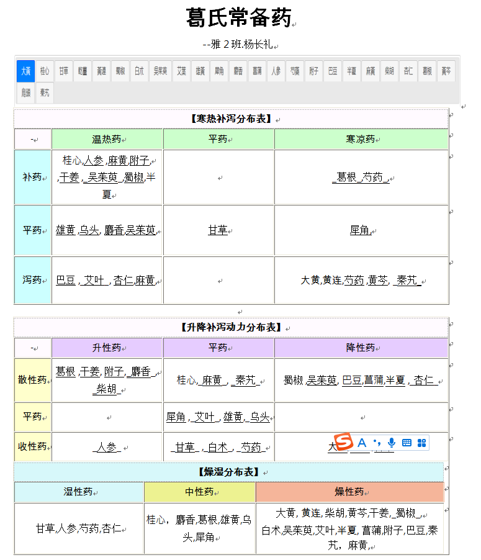Select the 犀角 tab
This screenshot has width=481, height=560.
(x=219, y=71)
